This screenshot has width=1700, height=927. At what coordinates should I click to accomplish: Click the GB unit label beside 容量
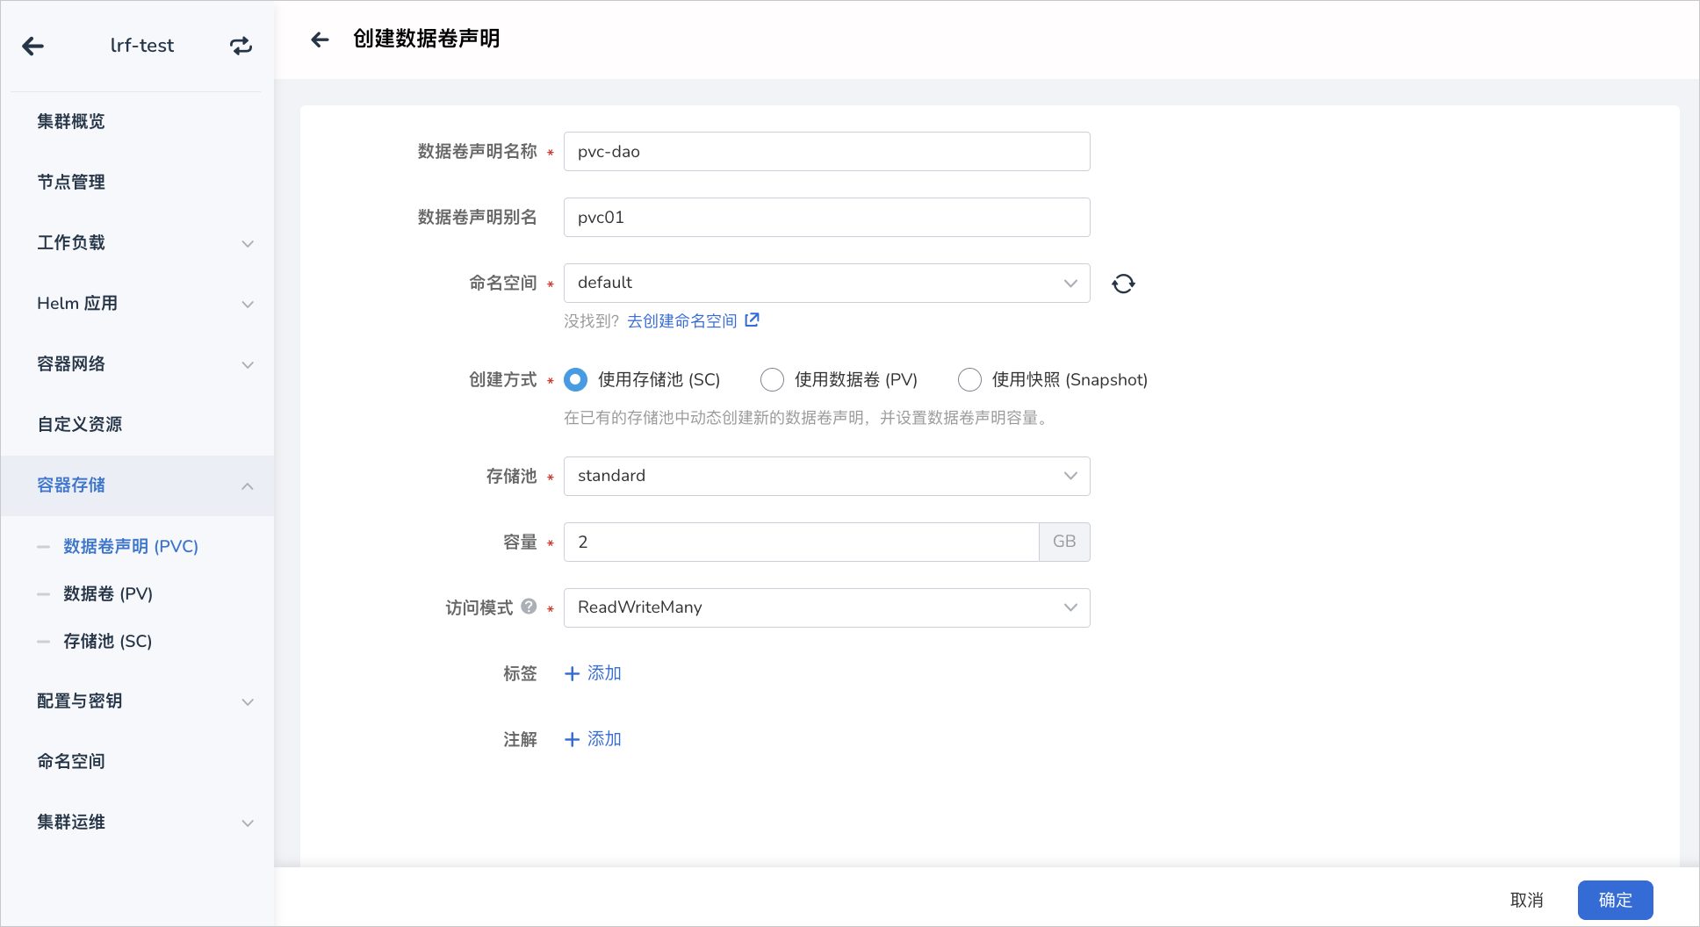[1064, 542]
